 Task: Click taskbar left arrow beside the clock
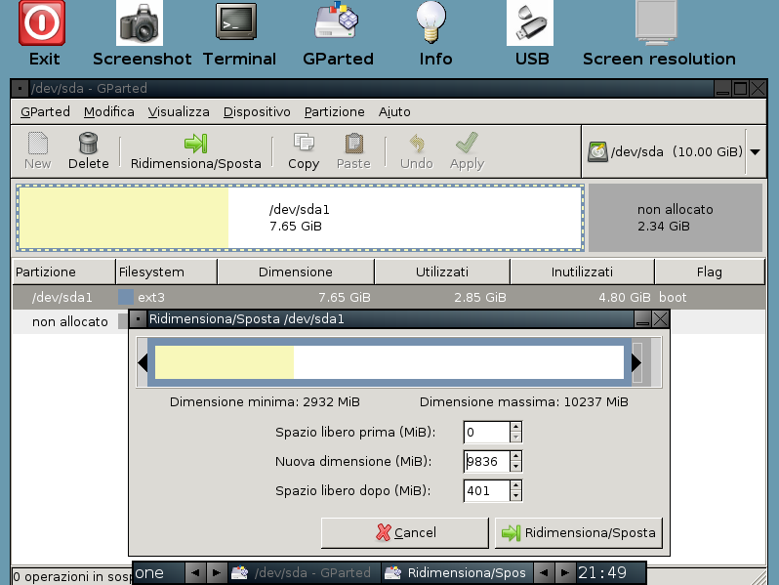544,572
